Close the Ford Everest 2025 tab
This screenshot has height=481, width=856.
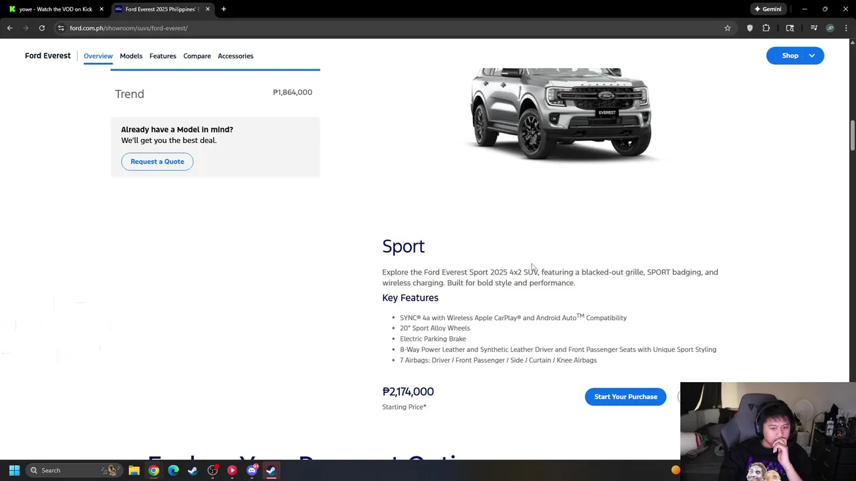point(207,9)
